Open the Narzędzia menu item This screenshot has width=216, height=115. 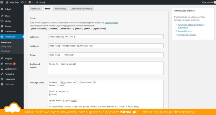tap(9, 74)
